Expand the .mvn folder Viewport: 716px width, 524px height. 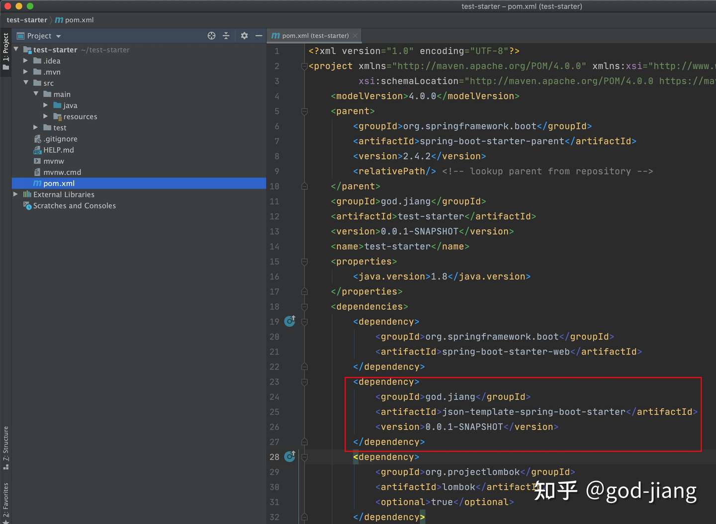(25, 72)
